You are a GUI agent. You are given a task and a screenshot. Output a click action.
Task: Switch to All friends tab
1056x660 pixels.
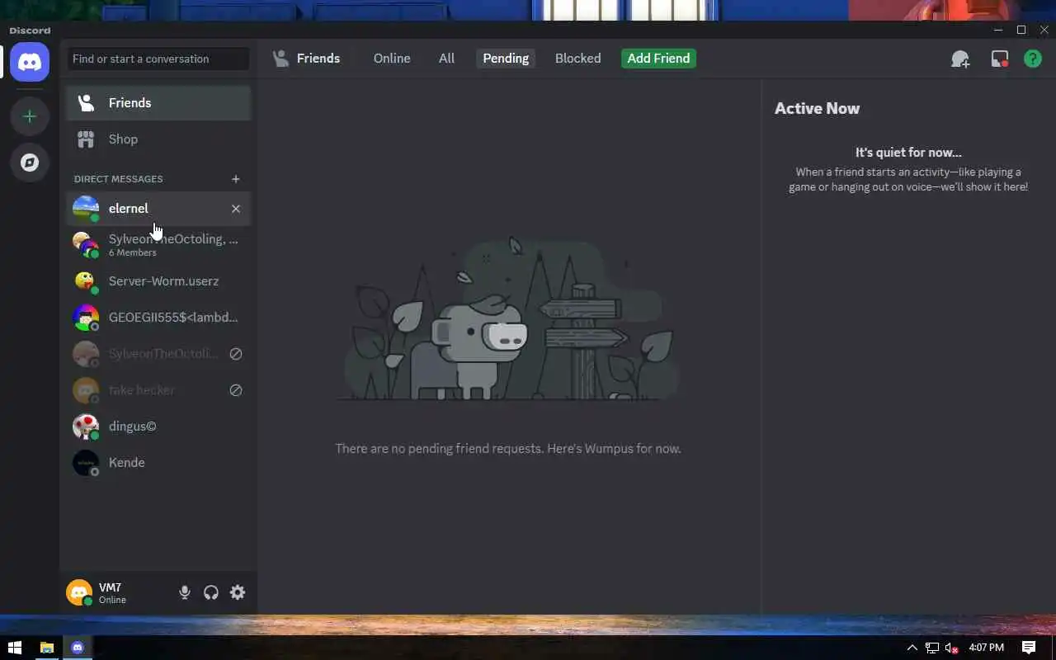click(446, 59)
